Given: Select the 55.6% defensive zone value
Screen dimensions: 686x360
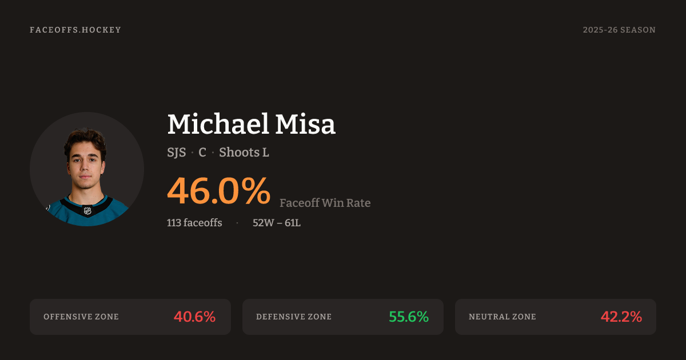Looking at the screenshot, I should [409, 317].
